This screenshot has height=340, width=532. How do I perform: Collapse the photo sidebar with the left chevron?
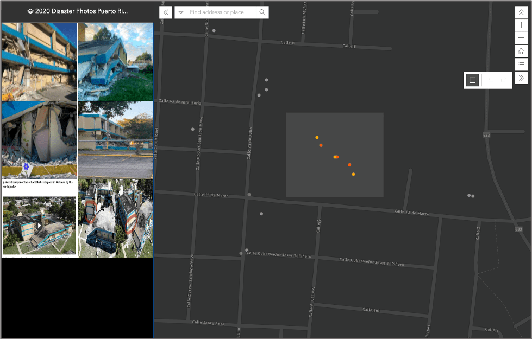click(165, 12)
